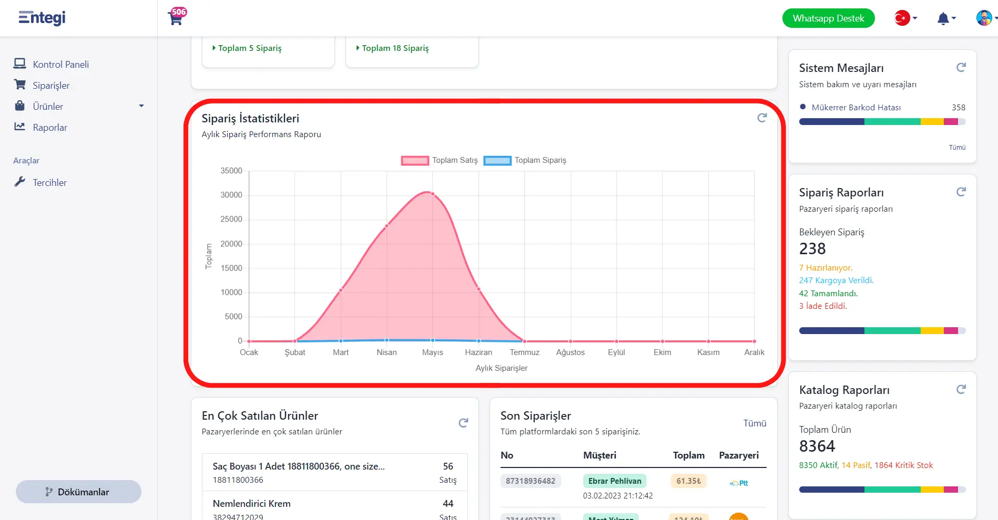Screen dimensions: 998x520
Task: Click the 247 Kargoya Verildi status
Action: tap(837, 280)
